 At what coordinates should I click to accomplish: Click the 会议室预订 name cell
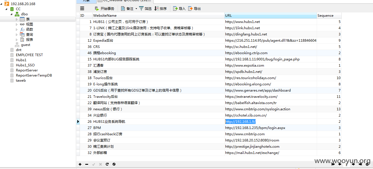point(158,140)
